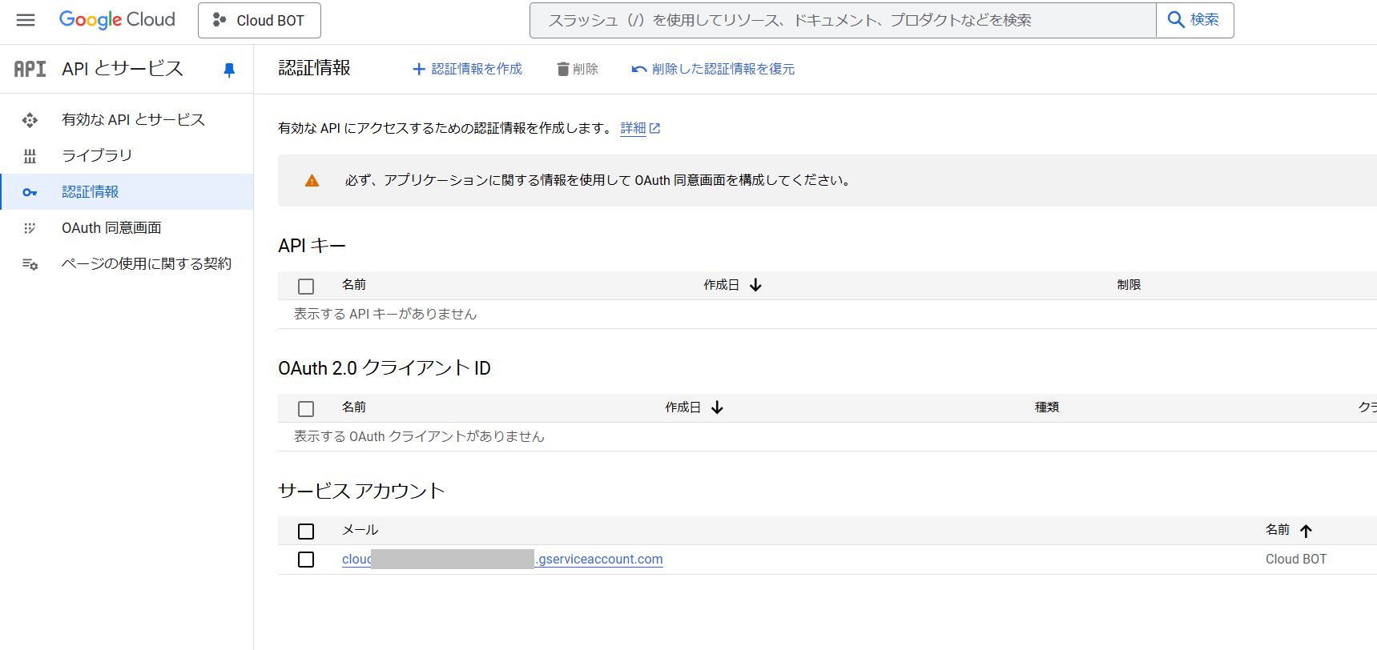Viewport: 1377px width, 650px height.
Task: Open ライブラリ menu item
Action: click(x=127, y=156)
